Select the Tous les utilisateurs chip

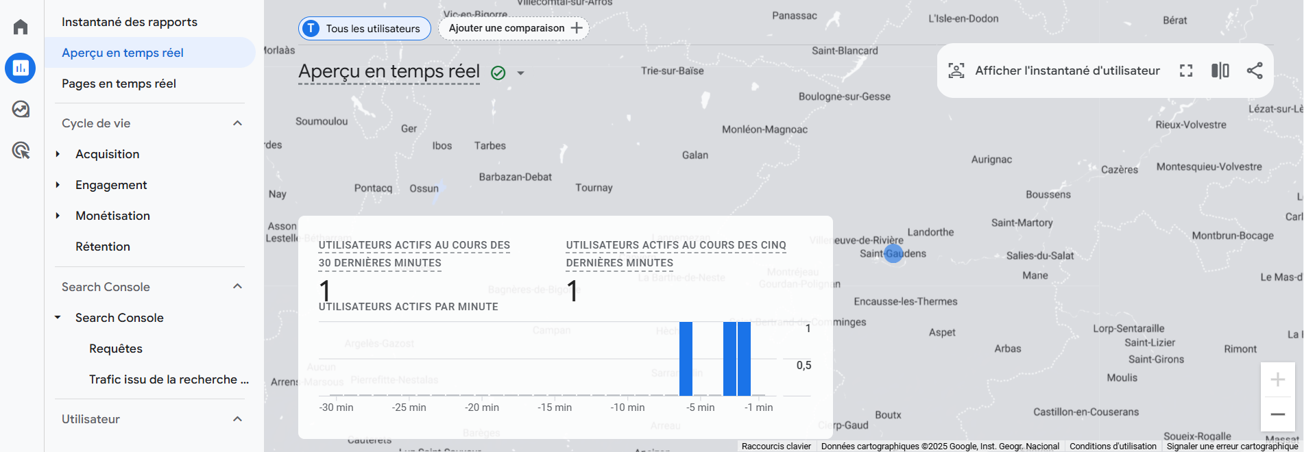tap(364, 28)
